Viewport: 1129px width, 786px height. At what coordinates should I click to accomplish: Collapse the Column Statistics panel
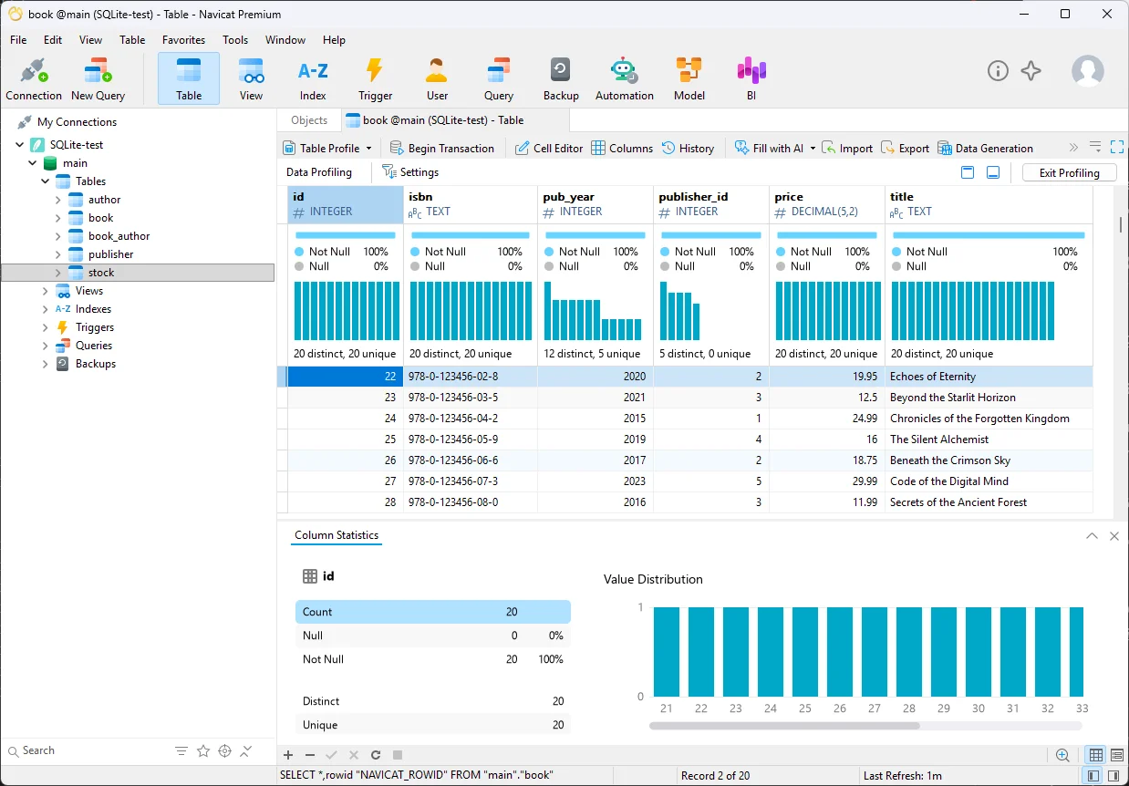(x=1092, y=536)
